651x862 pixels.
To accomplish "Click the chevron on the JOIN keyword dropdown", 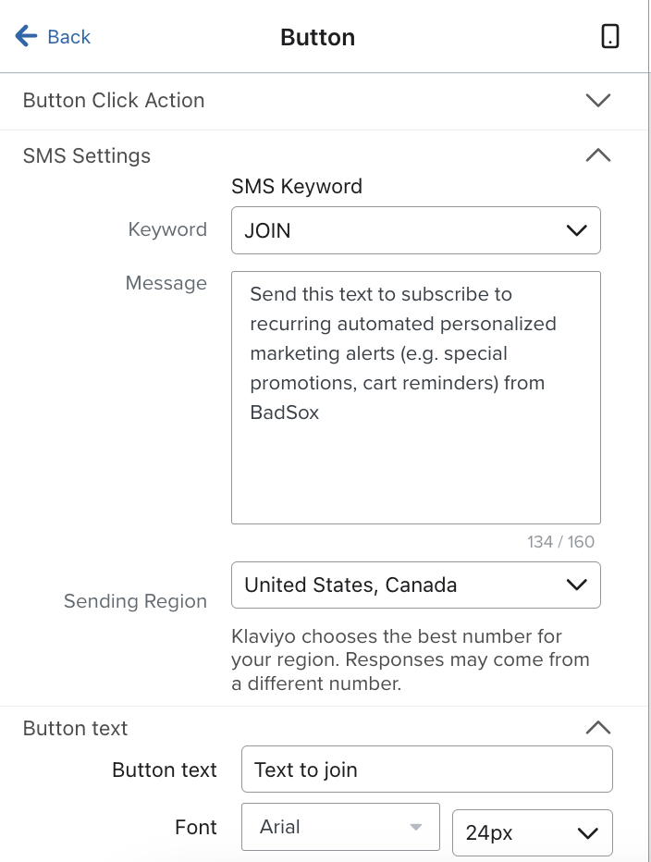I will (576, 229).
